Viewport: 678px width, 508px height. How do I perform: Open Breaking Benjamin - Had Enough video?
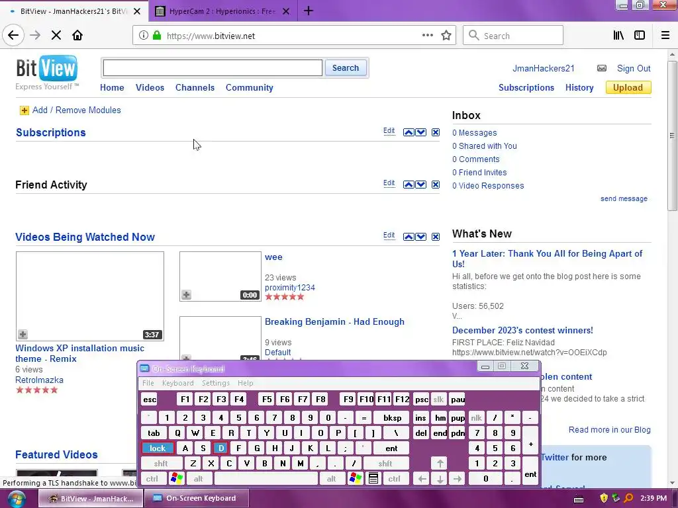[x=334, y=322]
